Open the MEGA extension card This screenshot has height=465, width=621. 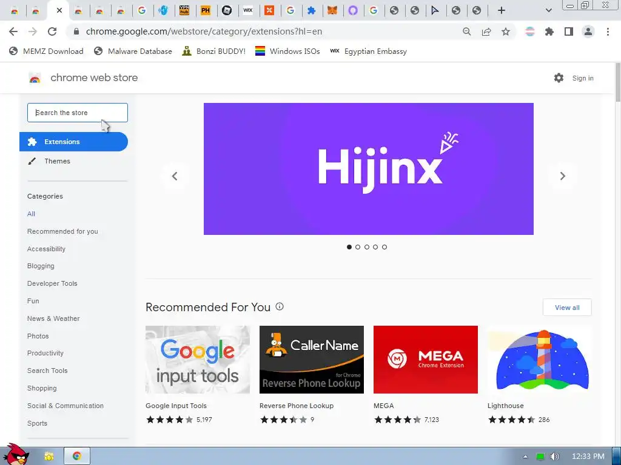click(x=426, y=374)
